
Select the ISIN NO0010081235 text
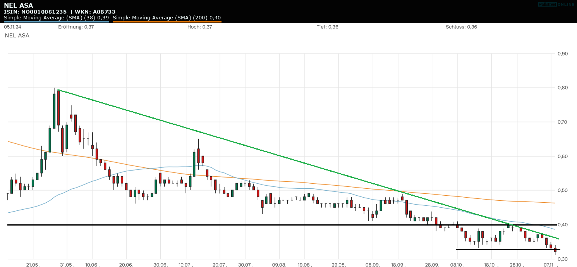coord(35,12)
